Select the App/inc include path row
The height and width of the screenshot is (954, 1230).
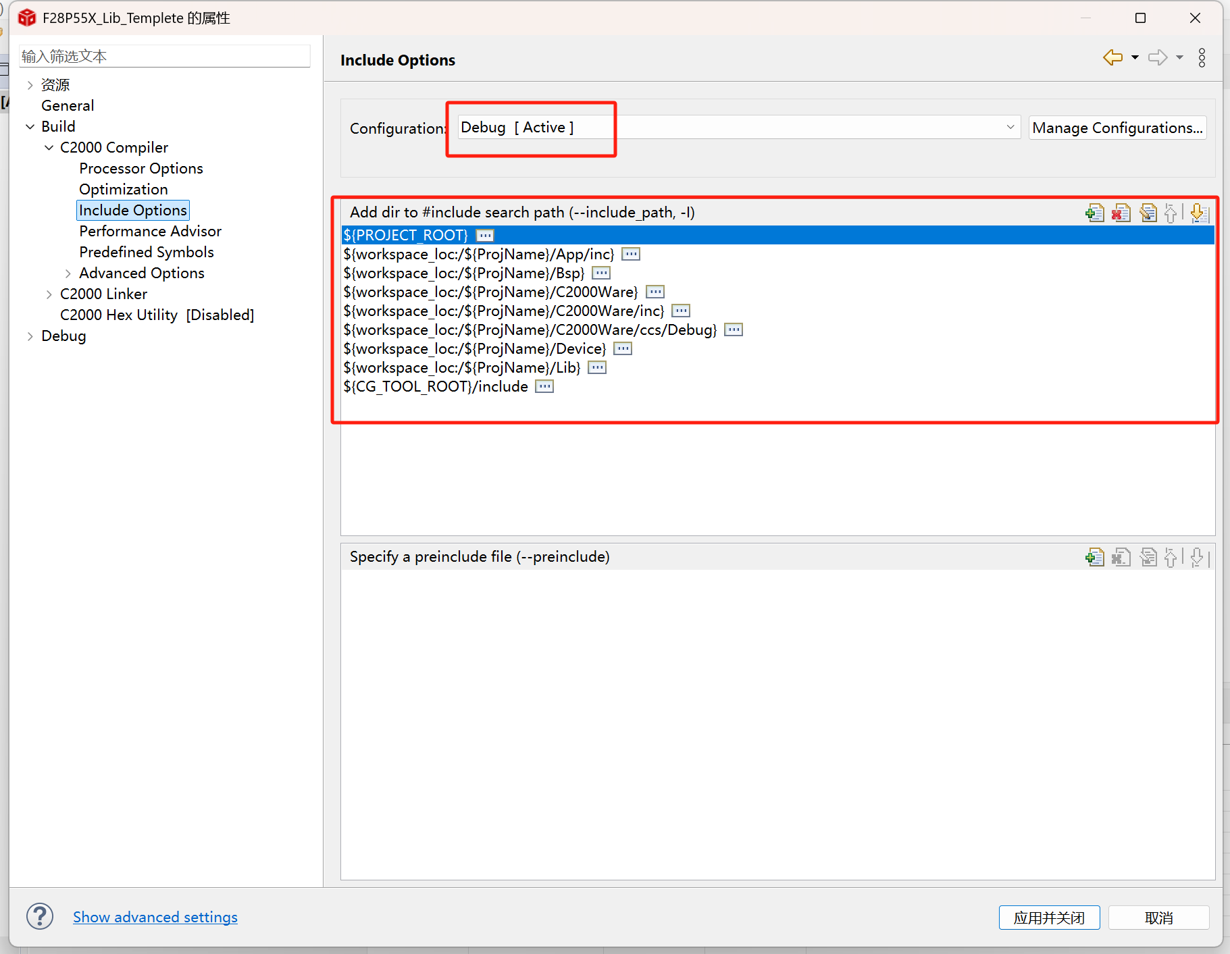778,254
